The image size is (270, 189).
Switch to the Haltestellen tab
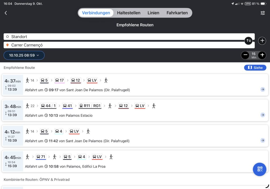(x=129, y=13)
